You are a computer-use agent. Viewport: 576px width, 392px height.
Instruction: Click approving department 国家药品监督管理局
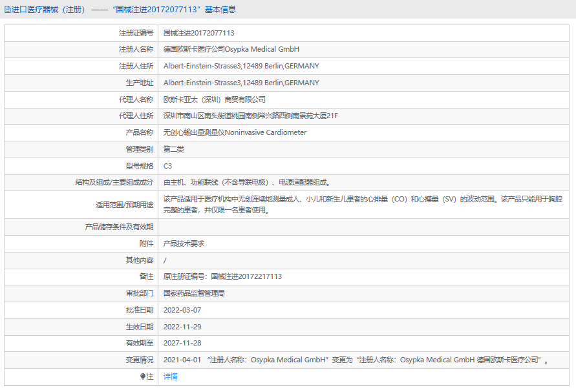pyautogui.click(x=194, y=294)
